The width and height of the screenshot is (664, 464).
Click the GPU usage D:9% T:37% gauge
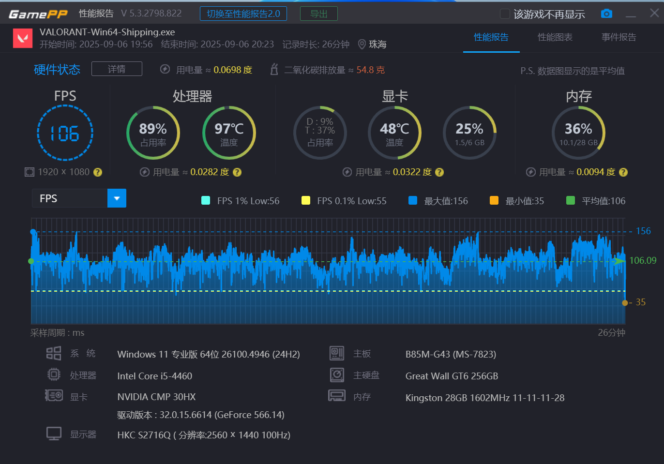coord(320,133)
